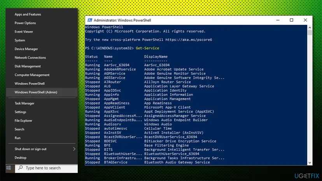The width and height of the screenshot is (322, 181).
Task: Click the PowerShell title bar text
Action: click(x=122, y=20)
